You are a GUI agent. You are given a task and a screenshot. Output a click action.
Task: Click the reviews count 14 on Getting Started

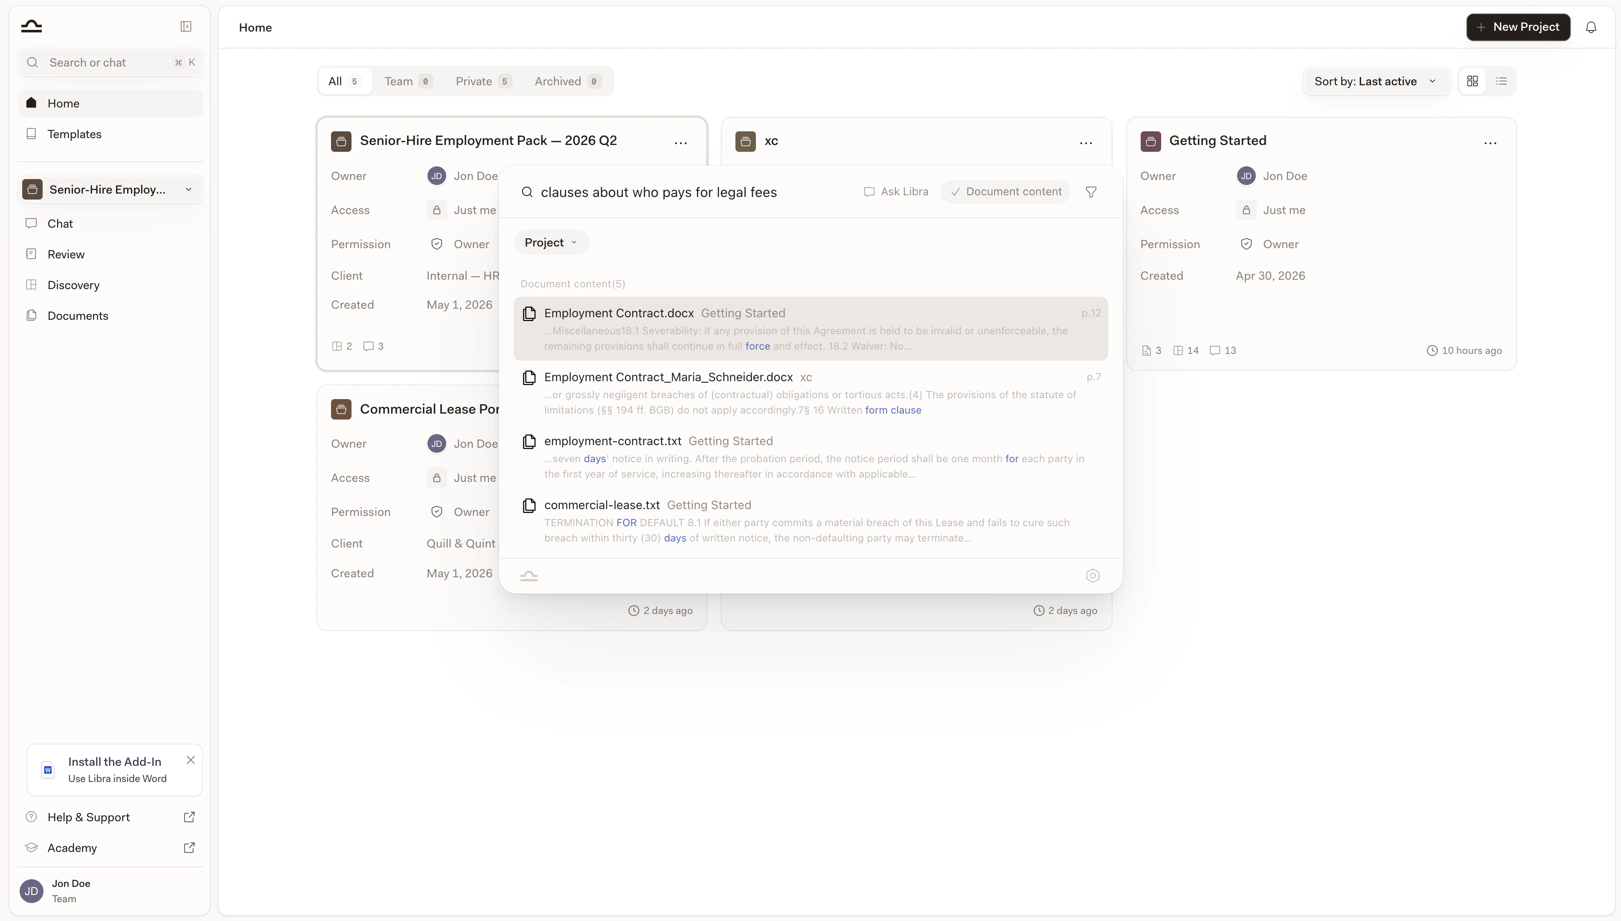1186,350
